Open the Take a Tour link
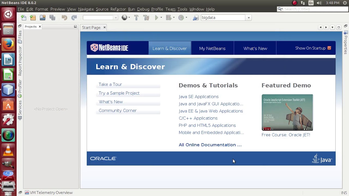 110,84
